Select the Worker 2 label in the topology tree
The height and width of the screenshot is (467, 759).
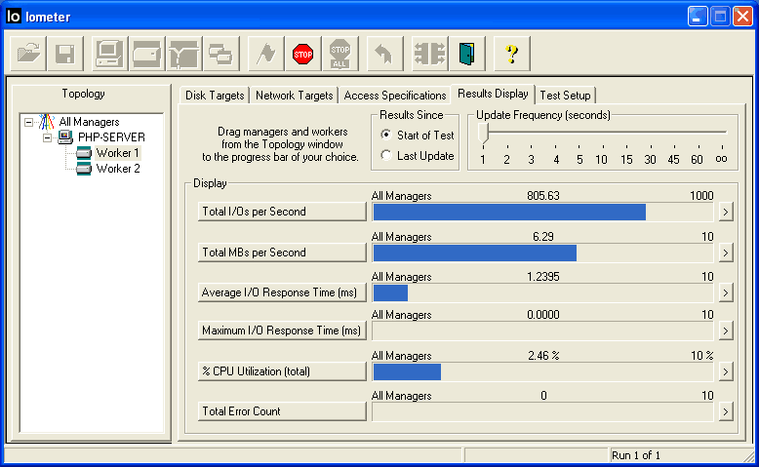[118, 169]
